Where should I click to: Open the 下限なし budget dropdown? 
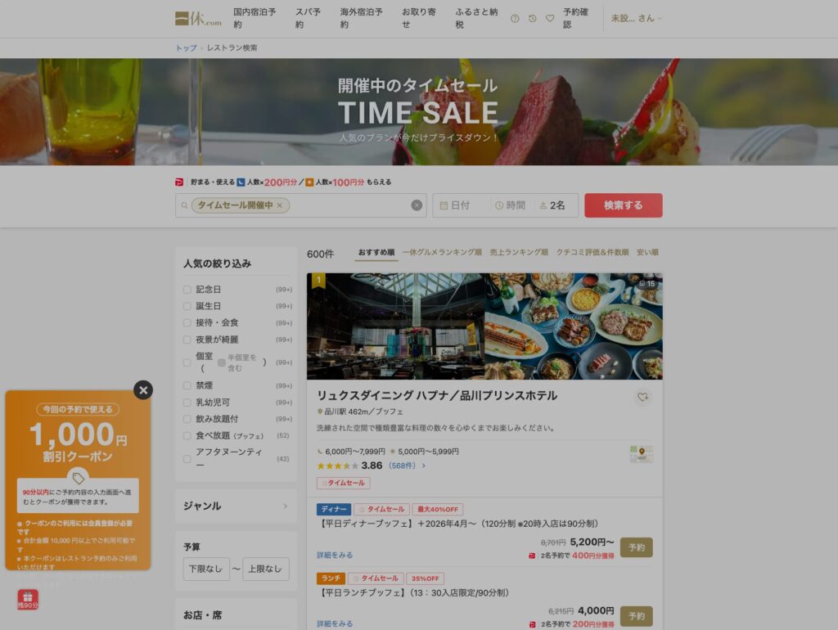pyautogui.click(x=206, y=569)
